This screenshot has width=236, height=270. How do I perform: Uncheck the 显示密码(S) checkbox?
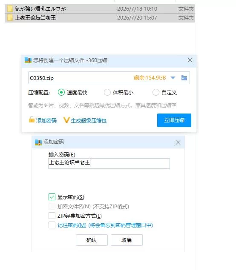pyautogui.click(x=52, y=197)
